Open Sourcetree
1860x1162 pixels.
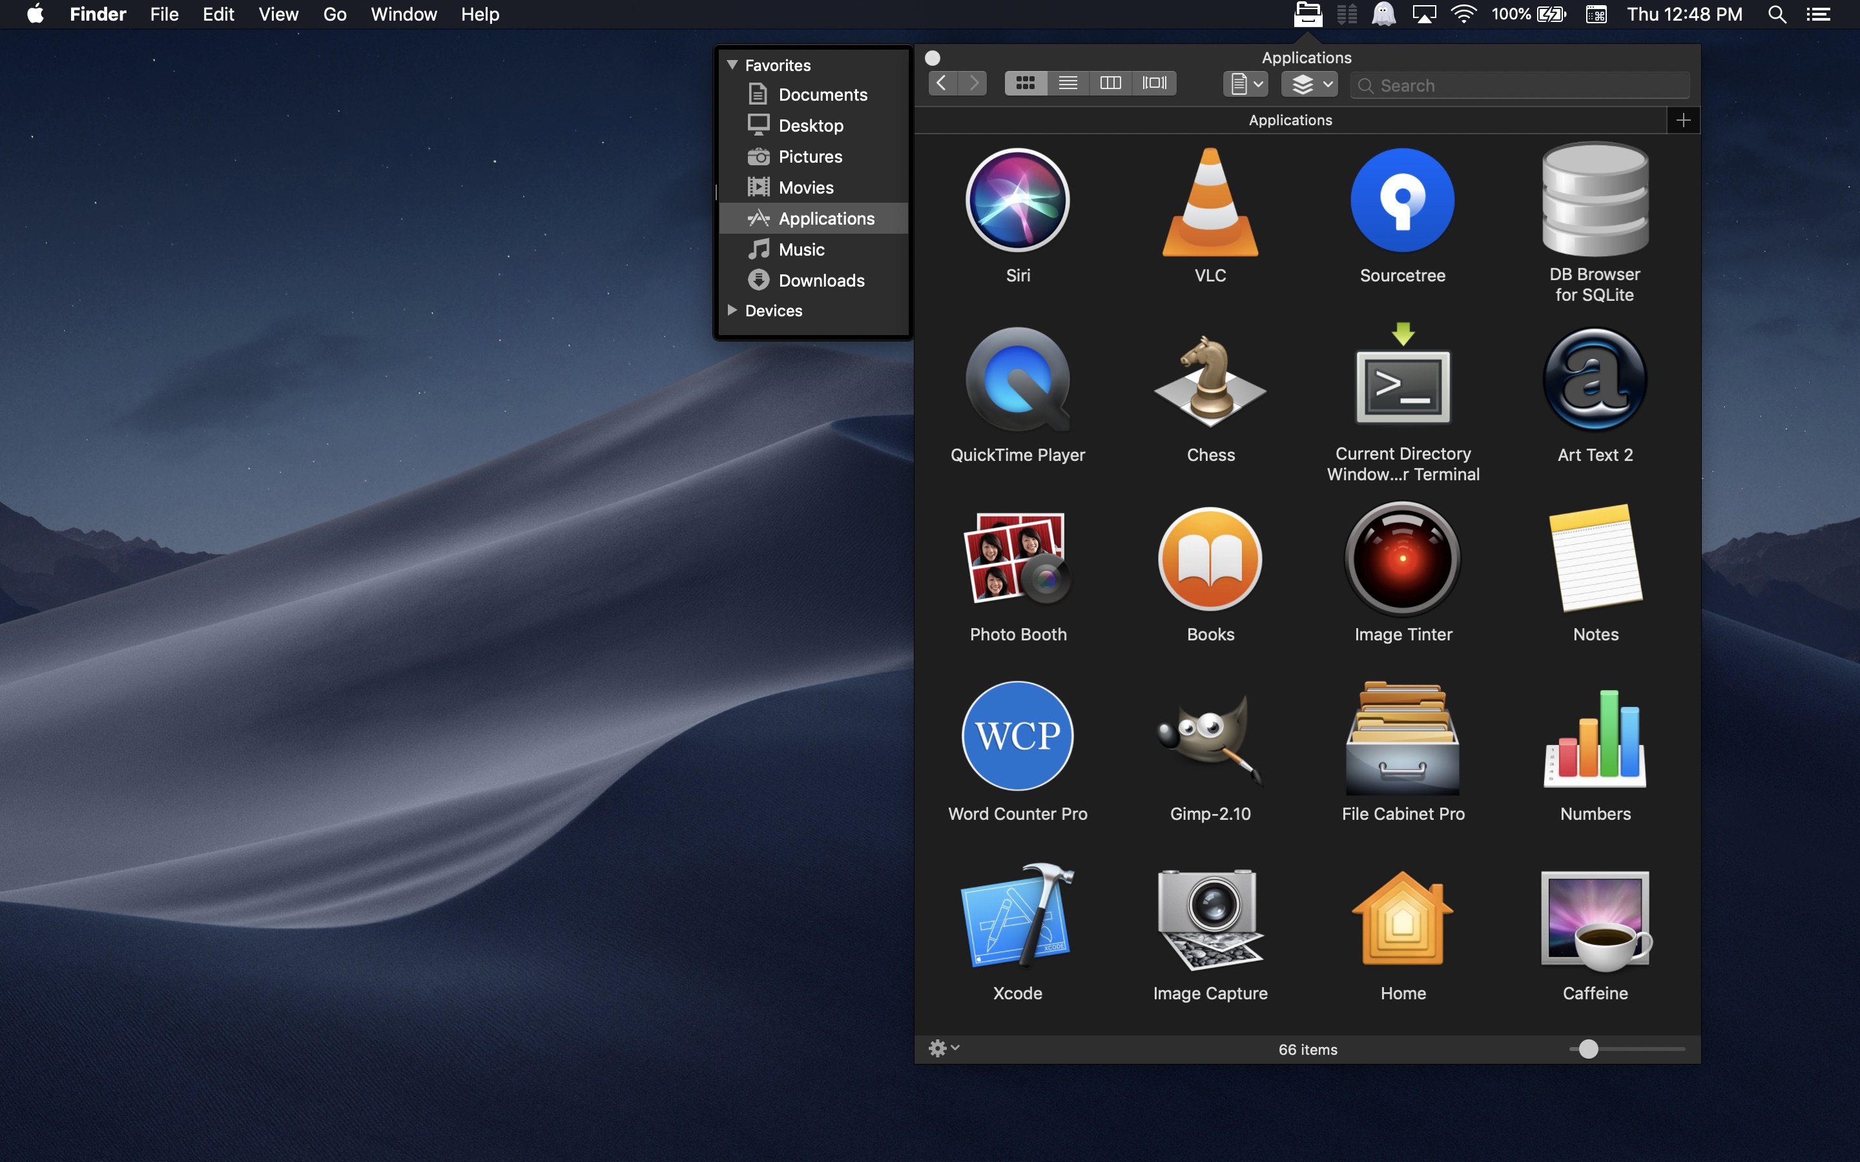pos(1402,201)
